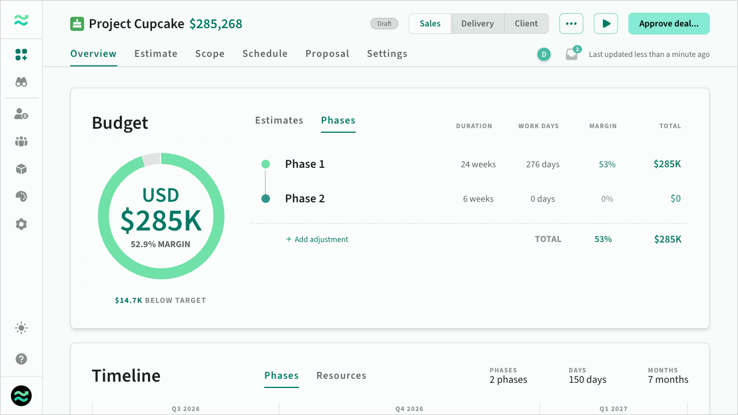The width and height of the screenshot is (738, 415).
Task: Click the play button in header
Action: pyautogui.click(x=606, y=24)
